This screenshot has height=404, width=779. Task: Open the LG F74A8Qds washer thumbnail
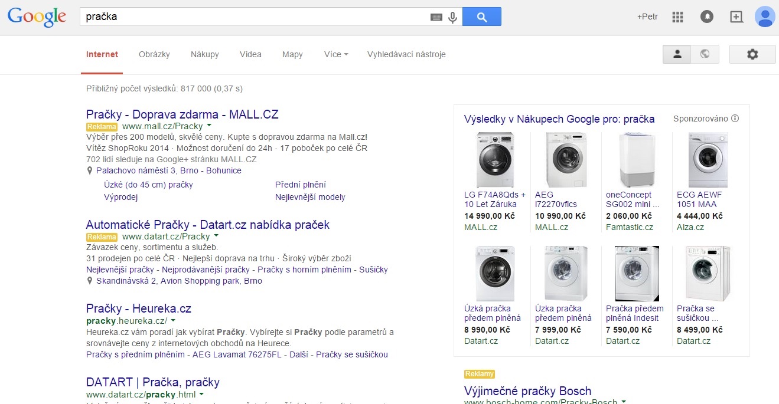pos(495,159)
